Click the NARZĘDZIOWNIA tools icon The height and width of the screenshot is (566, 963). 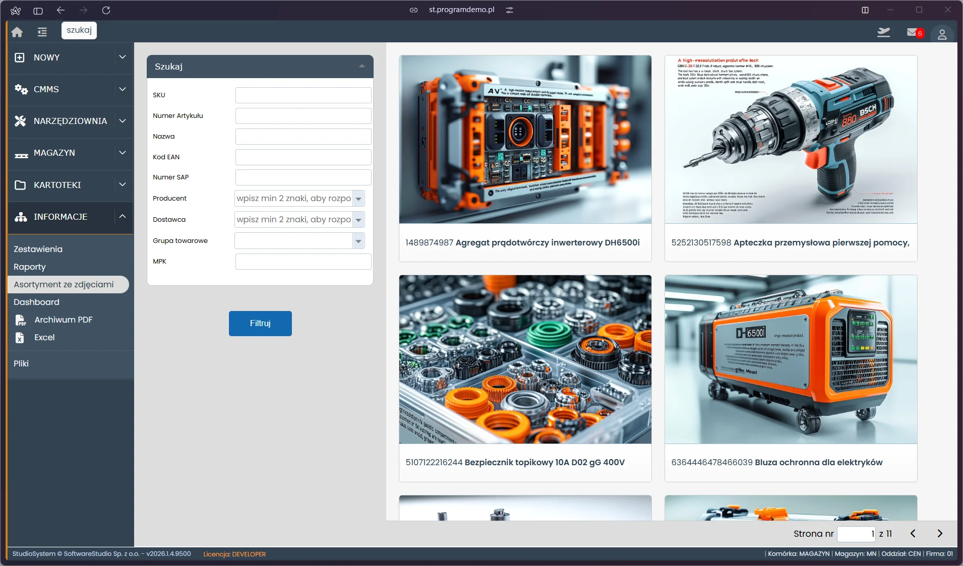[x=20, y=121]
